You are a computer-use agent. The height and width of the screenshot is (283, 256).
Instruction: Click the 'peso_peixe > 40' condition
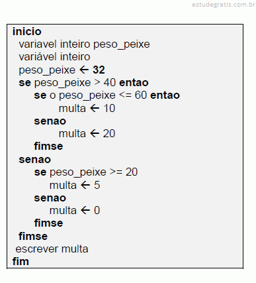pyautogui.click(x=75, y=83)
